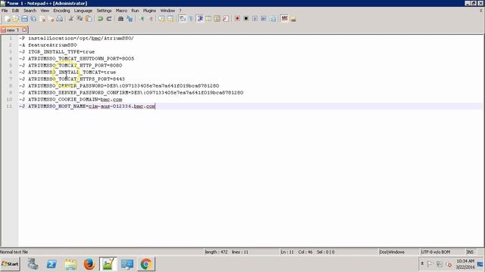Open the Settings menu

[x=104, y=11]
